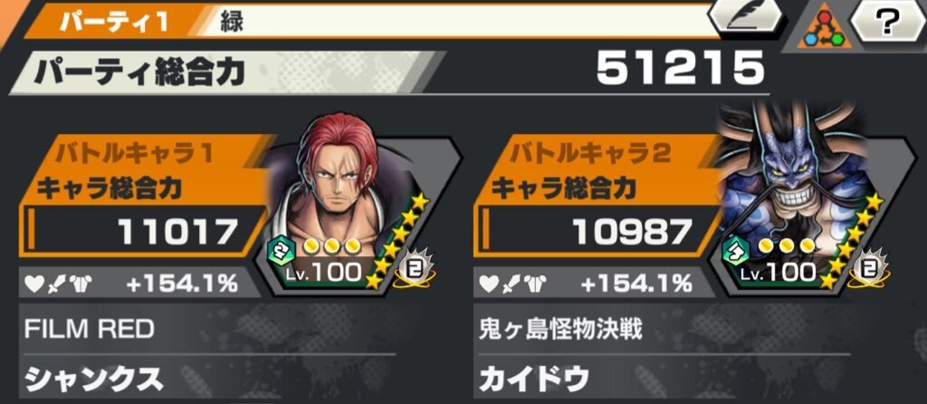Open the バトルキャラ1 slot header

[133, 155]
